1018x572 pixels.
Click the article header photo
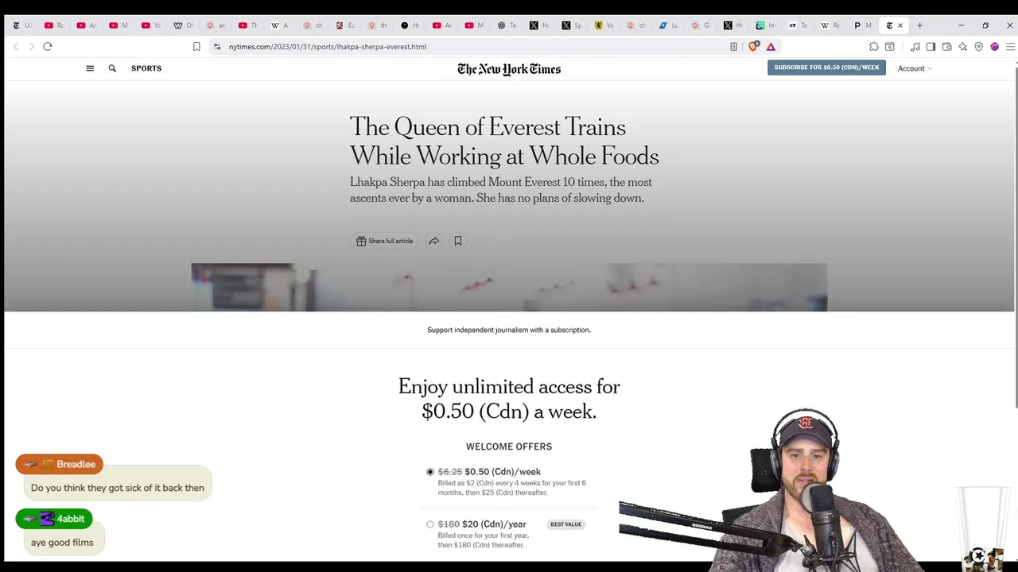tap(509, 288)
